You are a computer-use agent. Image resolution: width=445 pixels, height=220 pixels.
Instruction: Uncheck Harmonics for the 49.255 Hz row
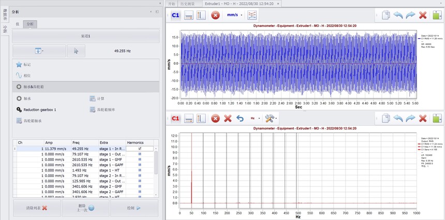[x=140, y=149]
